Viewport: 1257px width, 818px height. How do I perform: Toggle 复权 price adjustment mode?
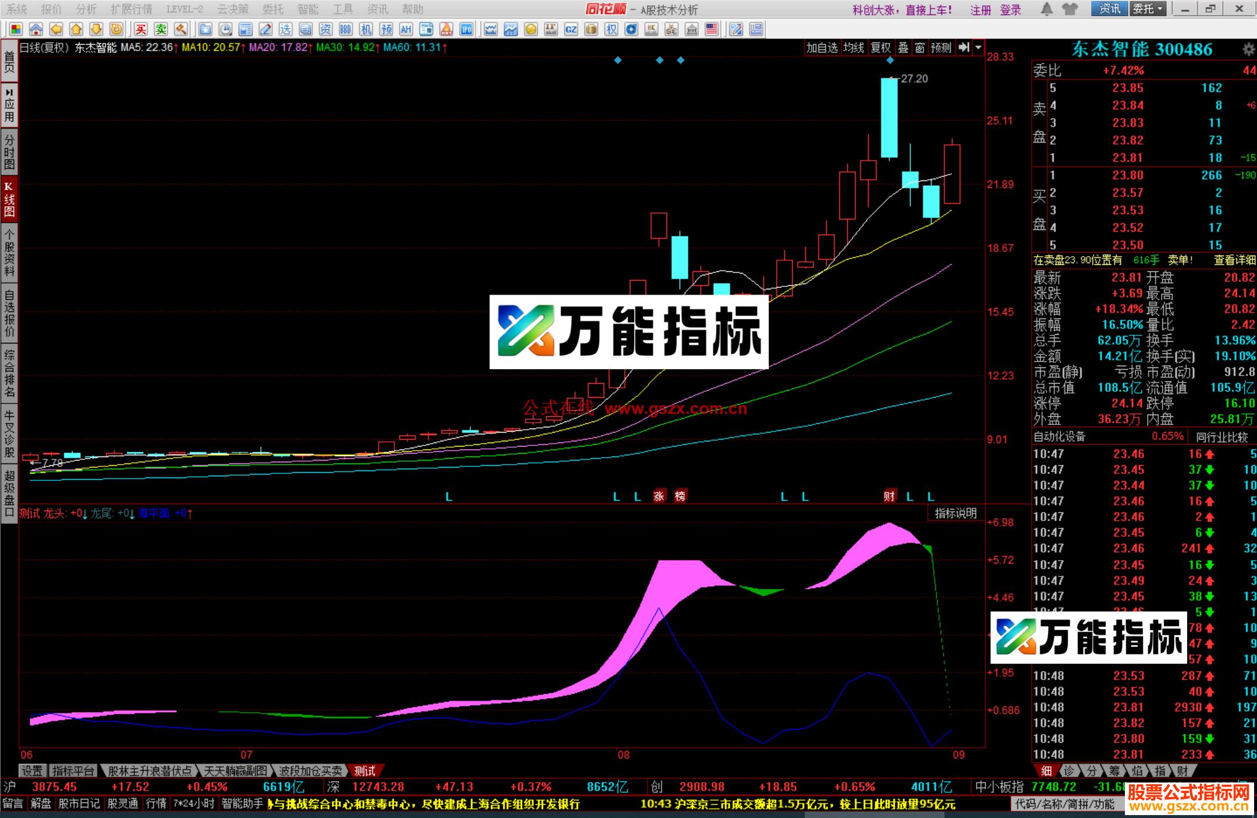tap(880, 49)
